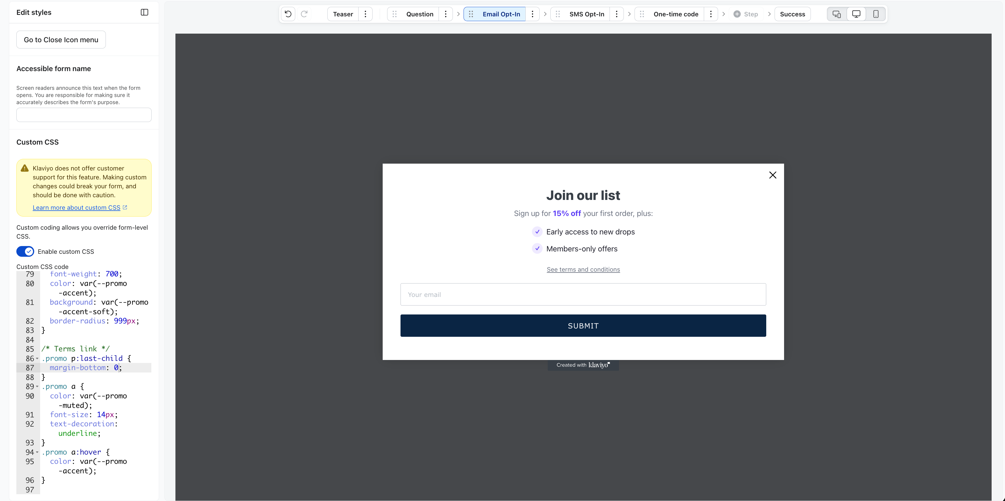Click chevron after SMS Opt-In step
The height and width of the screenshot is (501, 1005).
click(629, 14)
